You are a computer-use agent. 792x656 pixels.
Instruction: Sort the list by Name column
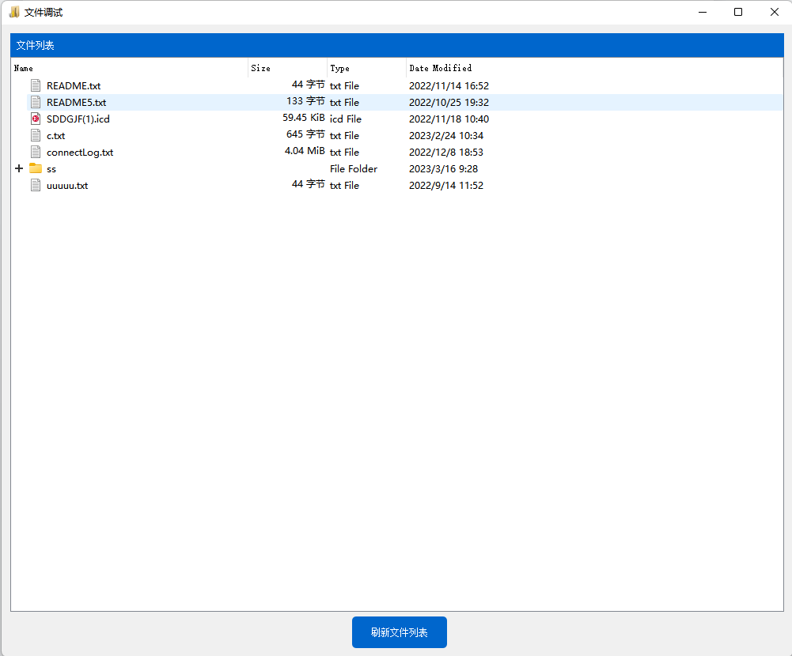[x=131, y=68]
